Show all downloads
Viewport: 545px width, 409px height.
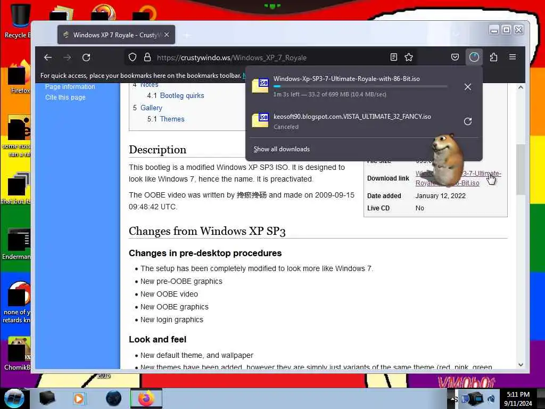pyautogui.click(x=282, y=149)
